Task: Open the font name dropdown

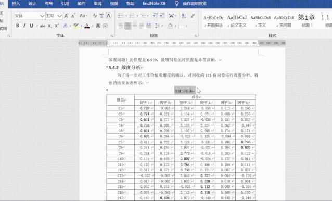Action: tap(42, 16)
